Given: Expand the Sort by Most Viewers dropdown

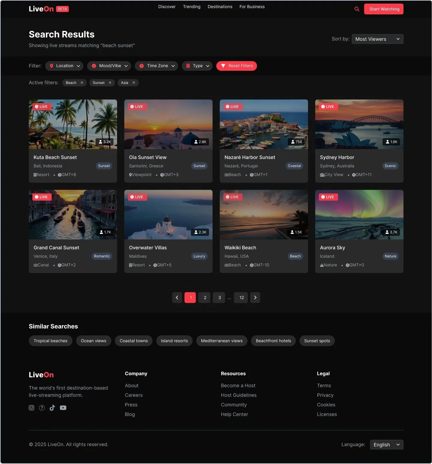Looking at the screenshot, I should coord(377,39).
